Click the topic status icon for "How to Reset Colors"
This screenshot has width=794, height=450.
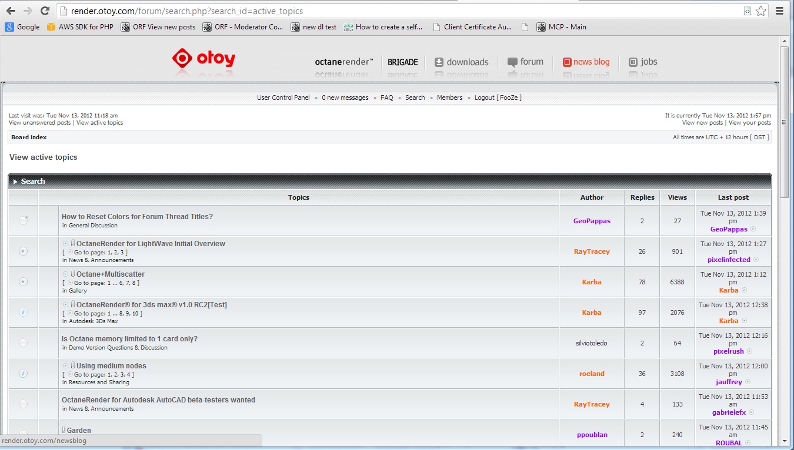coord(23,221)
